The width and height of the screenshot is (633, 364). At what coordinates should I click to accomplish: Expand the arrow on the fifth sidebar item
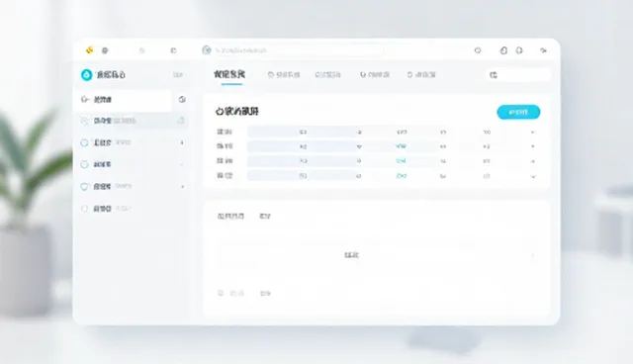182,186
